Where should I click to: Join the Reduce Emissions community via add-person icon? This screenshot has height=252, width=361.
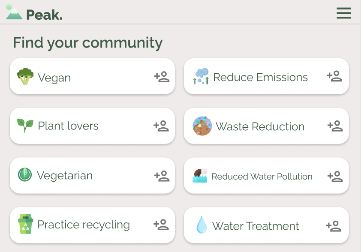334,76
